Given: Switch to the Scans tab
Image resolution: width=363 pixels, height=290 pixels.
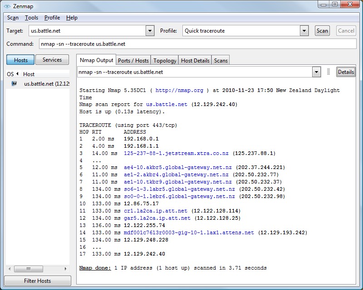Looking at the screenshot, I should (x=221, y=61).
